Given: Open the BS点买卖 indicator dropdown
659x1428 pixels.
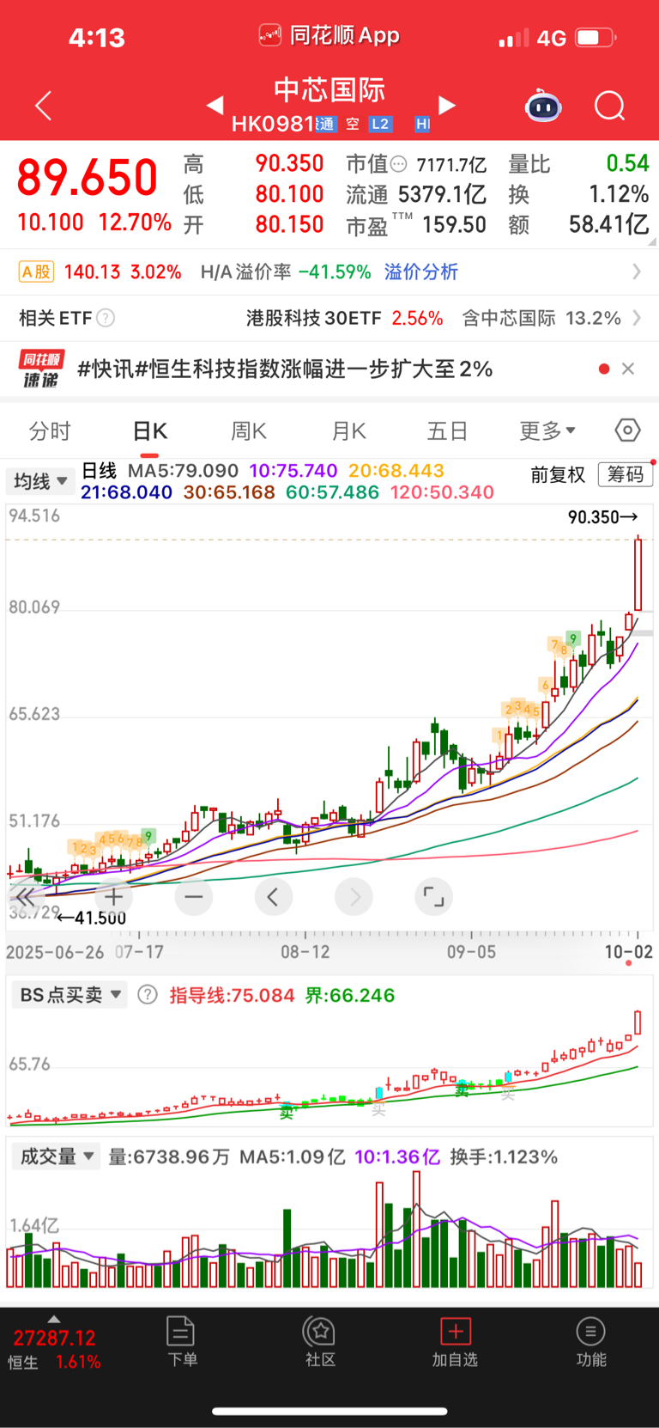Looking at the screenshot, I should coord(70,995).
